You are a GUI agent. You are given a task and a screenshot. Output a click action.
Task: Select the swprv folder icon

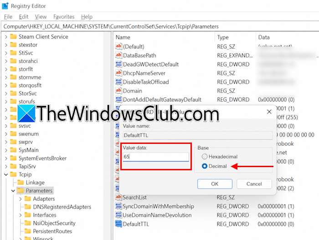point(13,142)
